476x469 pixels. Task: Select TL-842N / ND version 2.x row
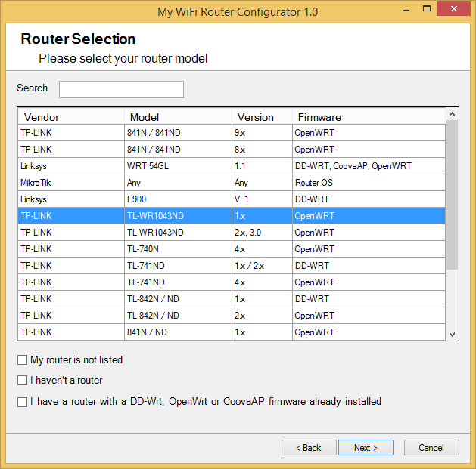[232, 316]
